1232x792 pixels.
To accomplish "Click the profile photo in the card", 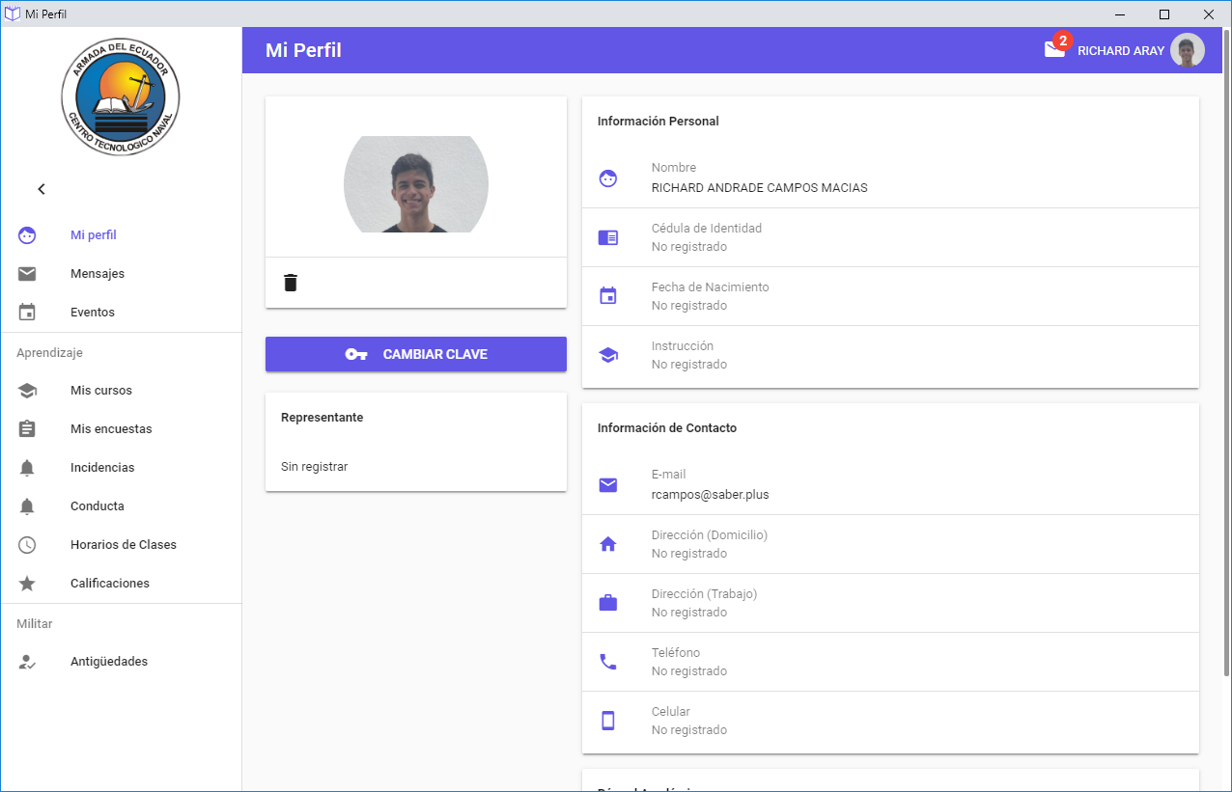I will tap(416, 184).
